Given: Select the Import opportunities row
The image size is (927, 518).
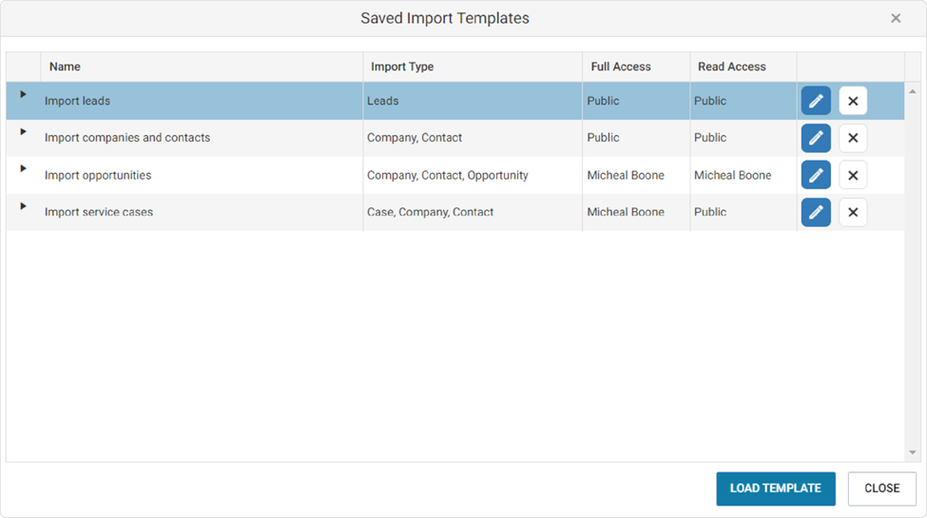Looking at the screenshot, I should click(x=455, y=175).
